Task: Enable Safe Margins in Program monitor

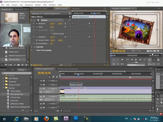Action: pos(154,60)
